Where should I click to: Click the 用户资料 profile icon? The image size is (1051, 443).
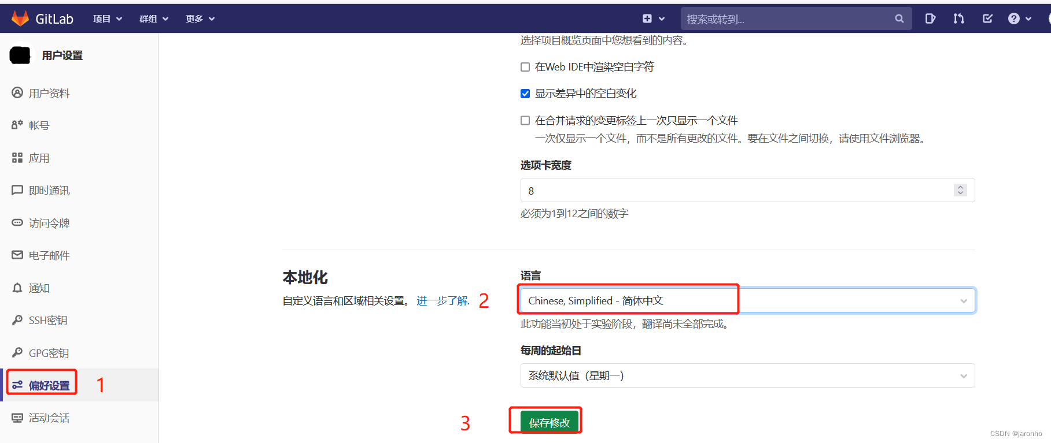[17, 92]
